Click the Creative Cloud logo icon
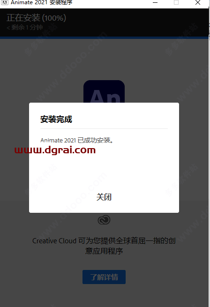Screen dimensions: 210x307 pyautogui.click(x=104, y=220)
